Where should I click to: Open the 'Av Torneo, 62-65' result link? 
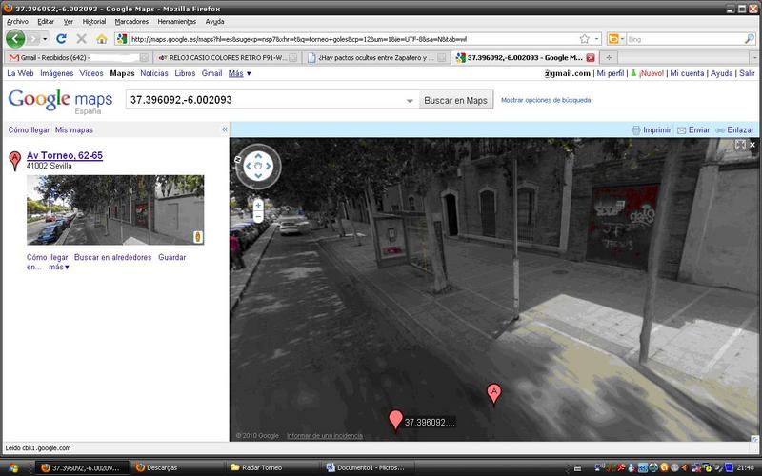[x=64, y=155]
